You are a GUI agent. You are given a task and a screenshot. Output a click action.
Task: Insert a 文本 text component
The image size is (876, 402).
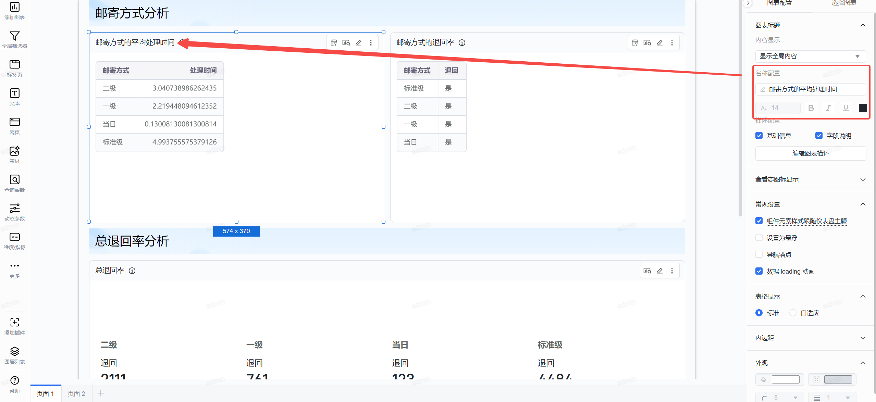pyautogui.click(x=14, y=97)
